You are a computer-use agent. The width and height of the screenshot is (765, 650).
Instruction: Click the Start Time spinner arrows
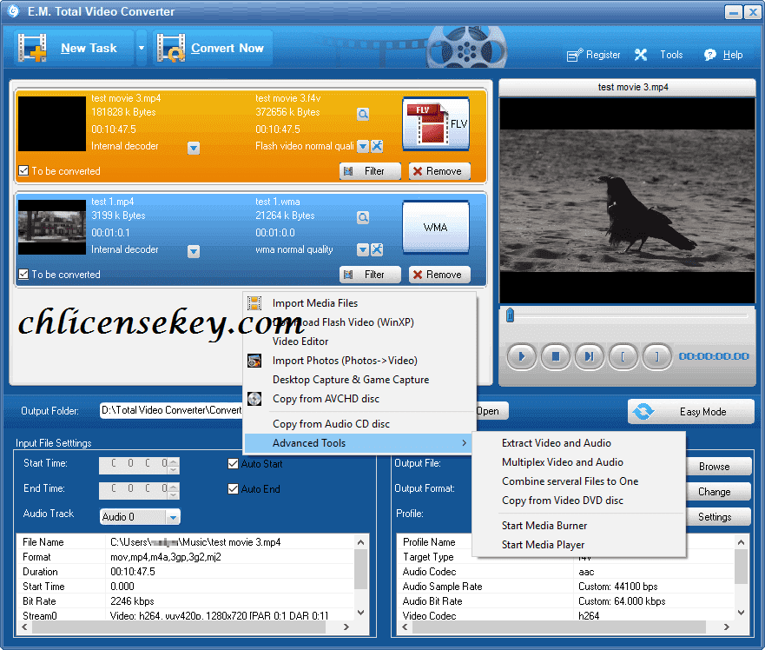pos(173,466)
